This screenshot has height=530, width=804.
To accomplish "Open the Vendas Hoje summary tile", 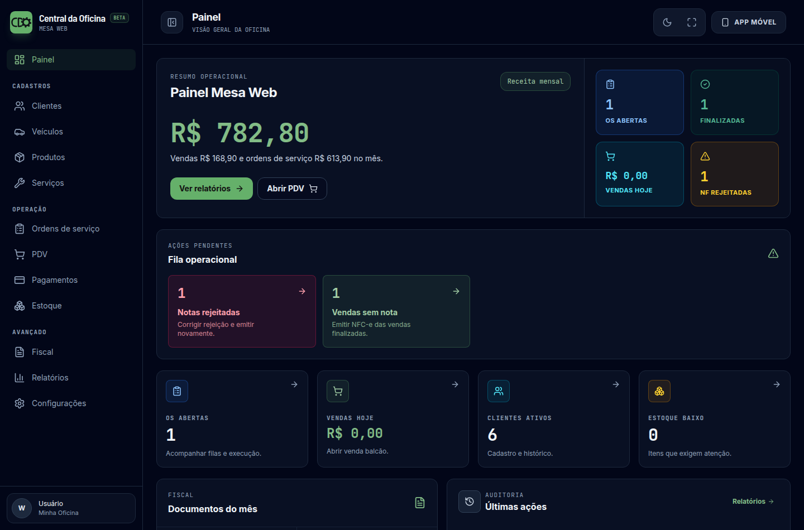I will click(x=640, y=174).
